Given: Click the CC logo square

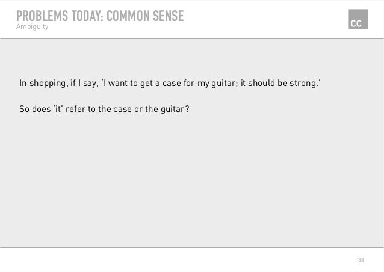Looking at the screenshot, I should [x=358, y=19].
